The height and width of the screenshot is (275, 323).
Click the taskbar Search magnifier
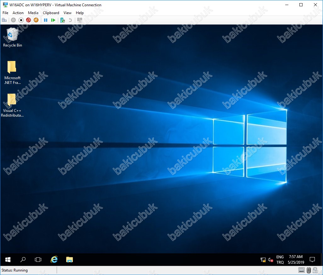(x=23, y=260)
